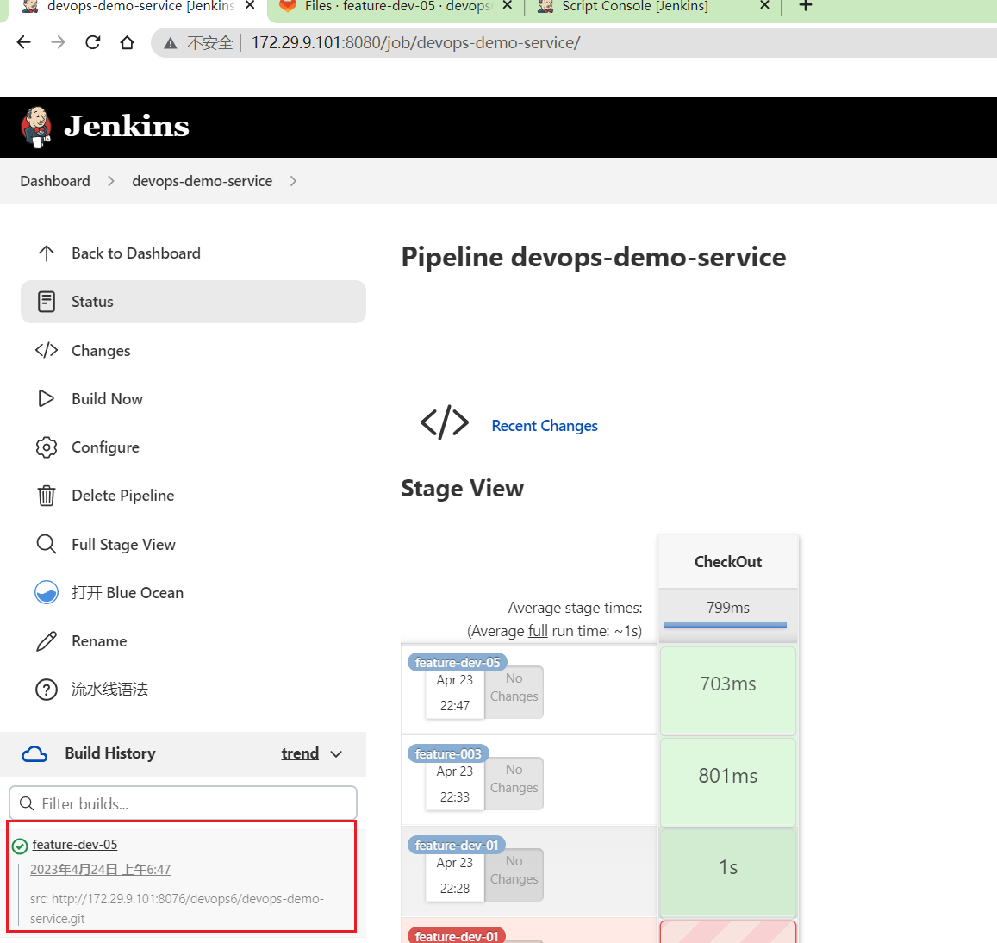The width and height of the screenshot is (997, 943).
Task: Open a new browser tab
Action: [x=806, y=6]
